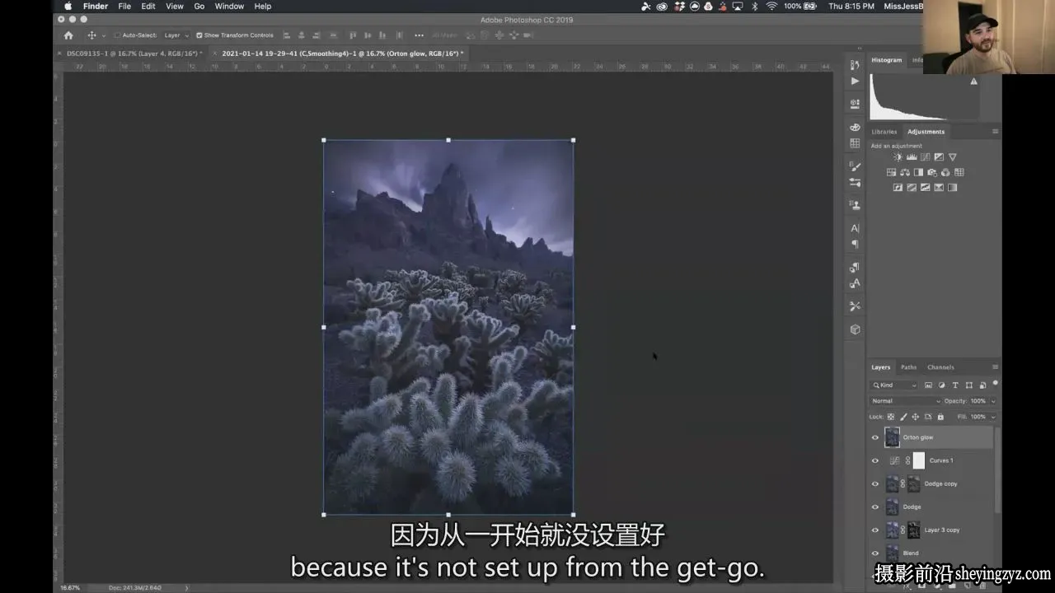Open the Brush Settings panel icon

(855, 166)
